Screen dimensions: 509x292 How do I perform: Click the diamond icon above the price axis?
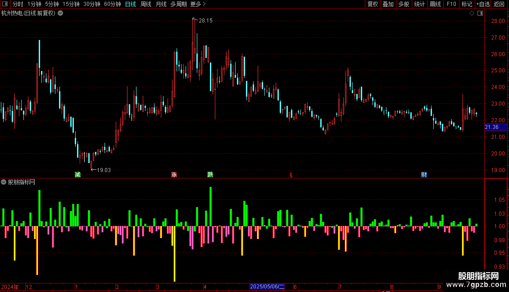coord(472,13)
